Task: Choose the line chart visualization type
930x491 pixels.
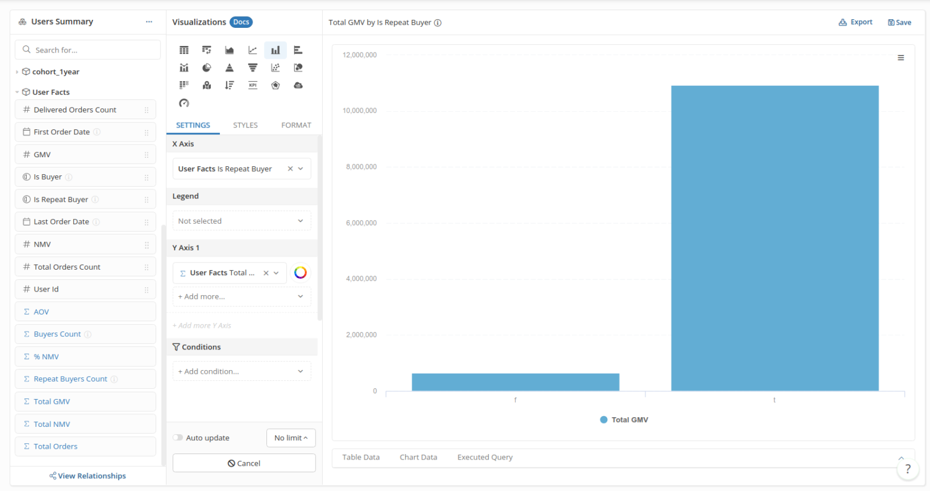Action: [x=252, y=50]
